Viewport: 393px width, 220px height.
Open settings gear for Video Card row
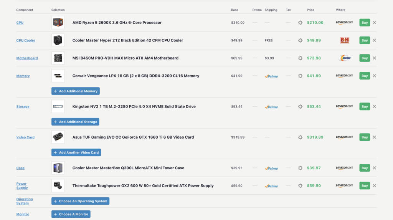[300, 137]
